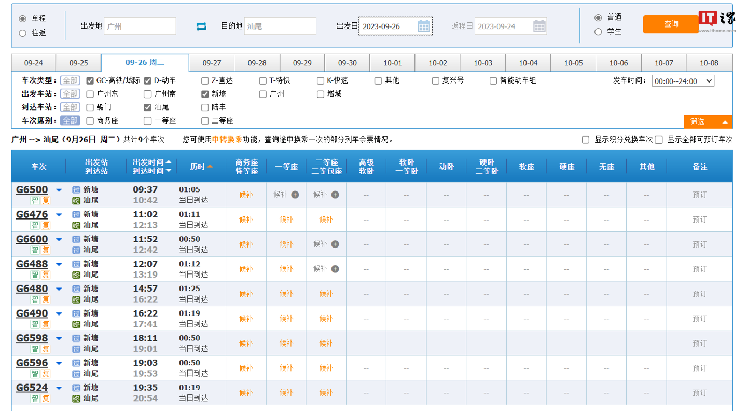Check 显示全部可预订车次 option
The image size is (747, 411).
coord(659,139)
